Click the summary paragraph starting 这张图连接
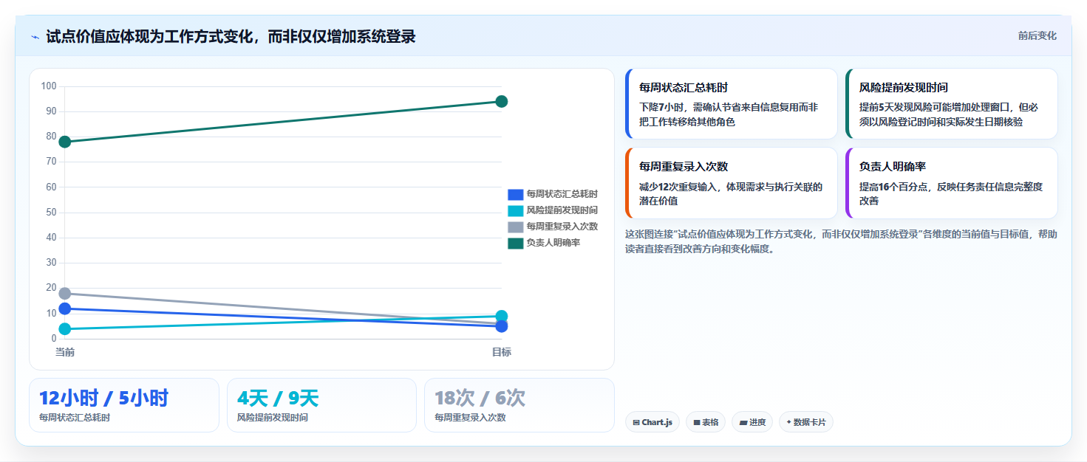The width and height of the screenshot is (1087, 462). pyautogui.click(x=841, y=241)
